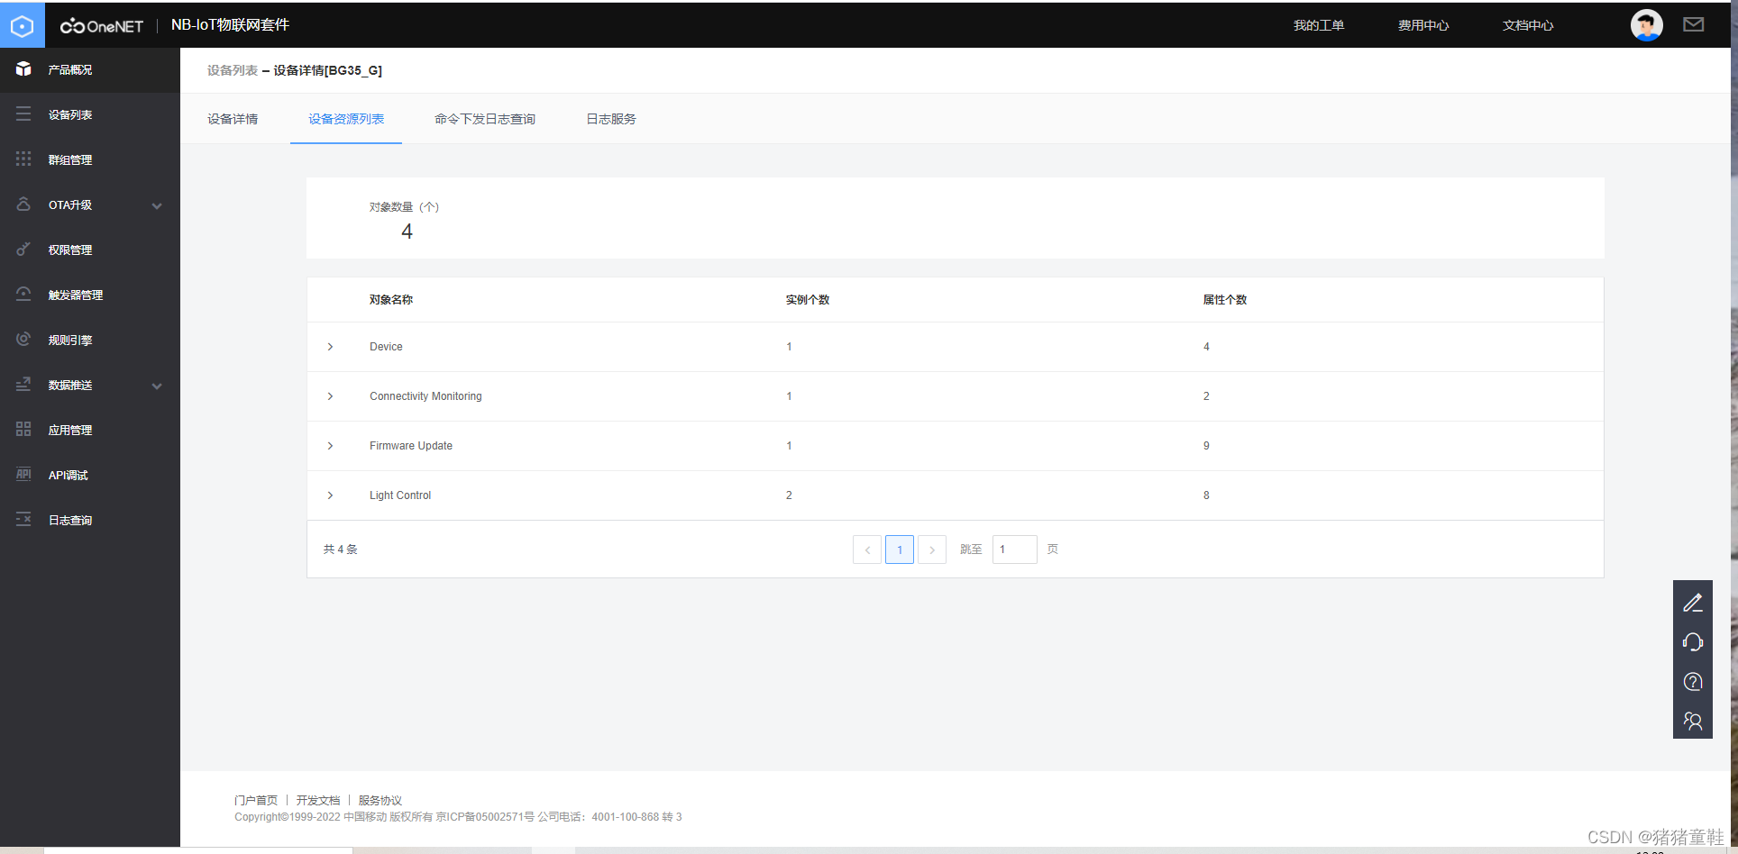Click the OneNET brand logo
The width and height of the screenshot is (1738, 854).
click(x=102, y=26)
